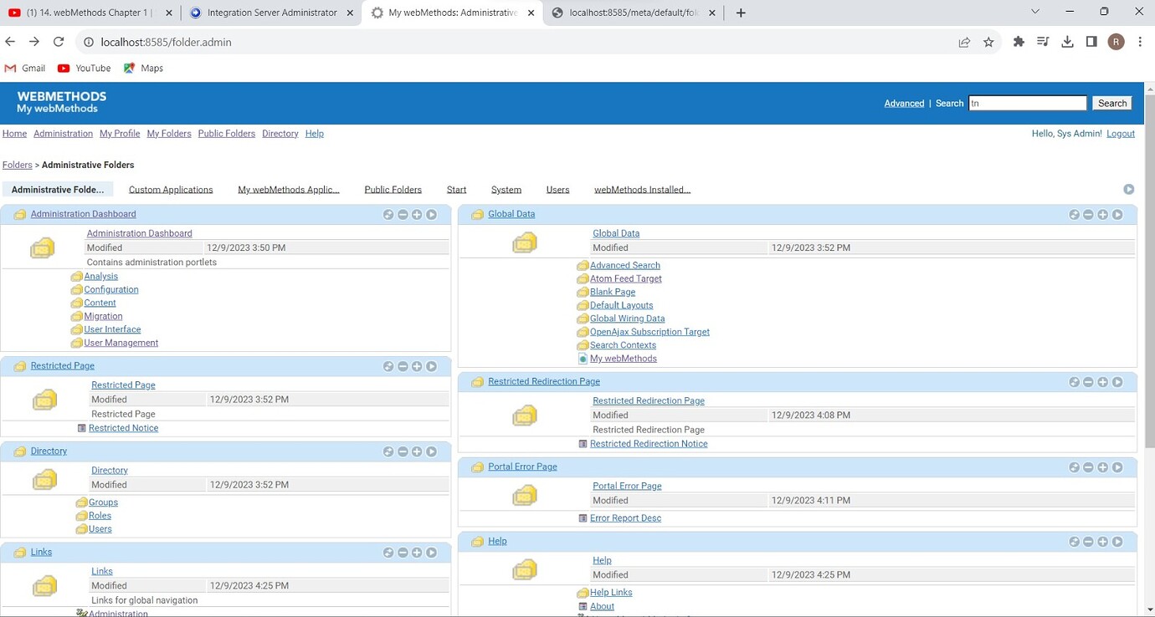
Task: Open the webMethods Installed... tab
Action: (642, 190)
